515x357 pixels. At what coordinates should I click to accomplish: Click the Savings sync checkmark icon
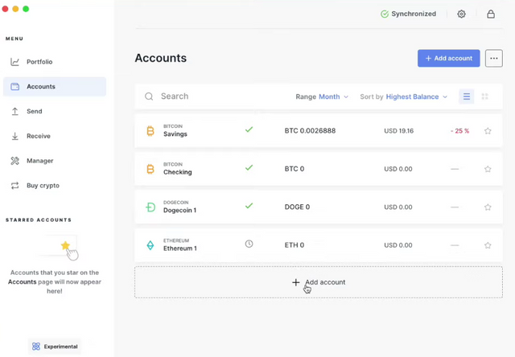click(249, 129)
